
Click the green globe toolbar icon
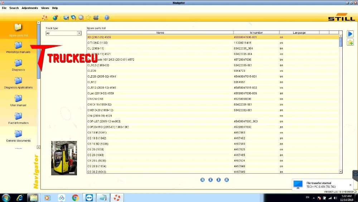tap(55, 18)
